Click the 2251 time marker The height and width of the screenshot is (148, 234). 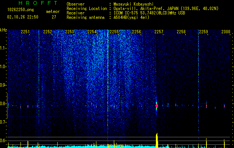[x=25, y=32]
